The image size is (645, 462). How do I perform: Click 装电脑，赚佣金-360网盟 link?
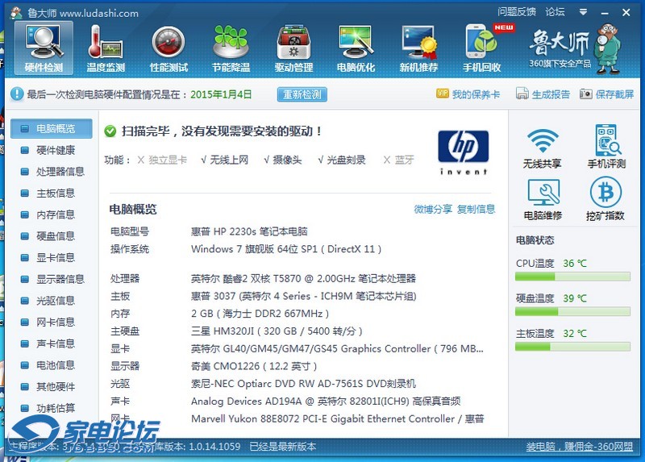point(579,447)
